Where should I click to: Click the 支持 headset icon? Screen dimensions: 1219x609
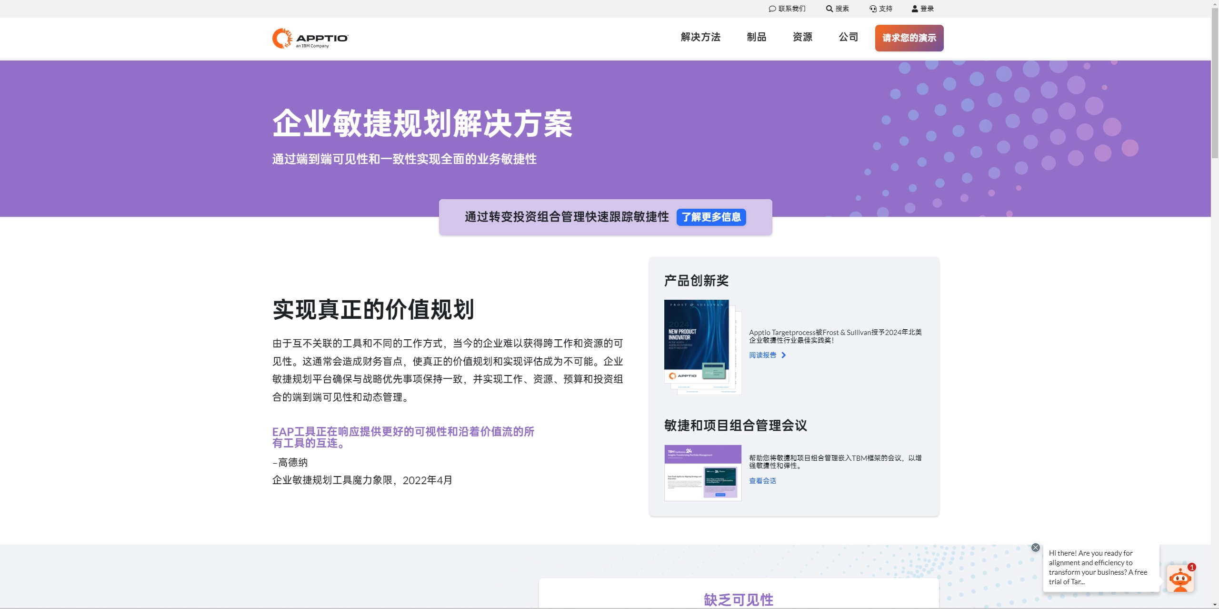[x=873, y=9]
